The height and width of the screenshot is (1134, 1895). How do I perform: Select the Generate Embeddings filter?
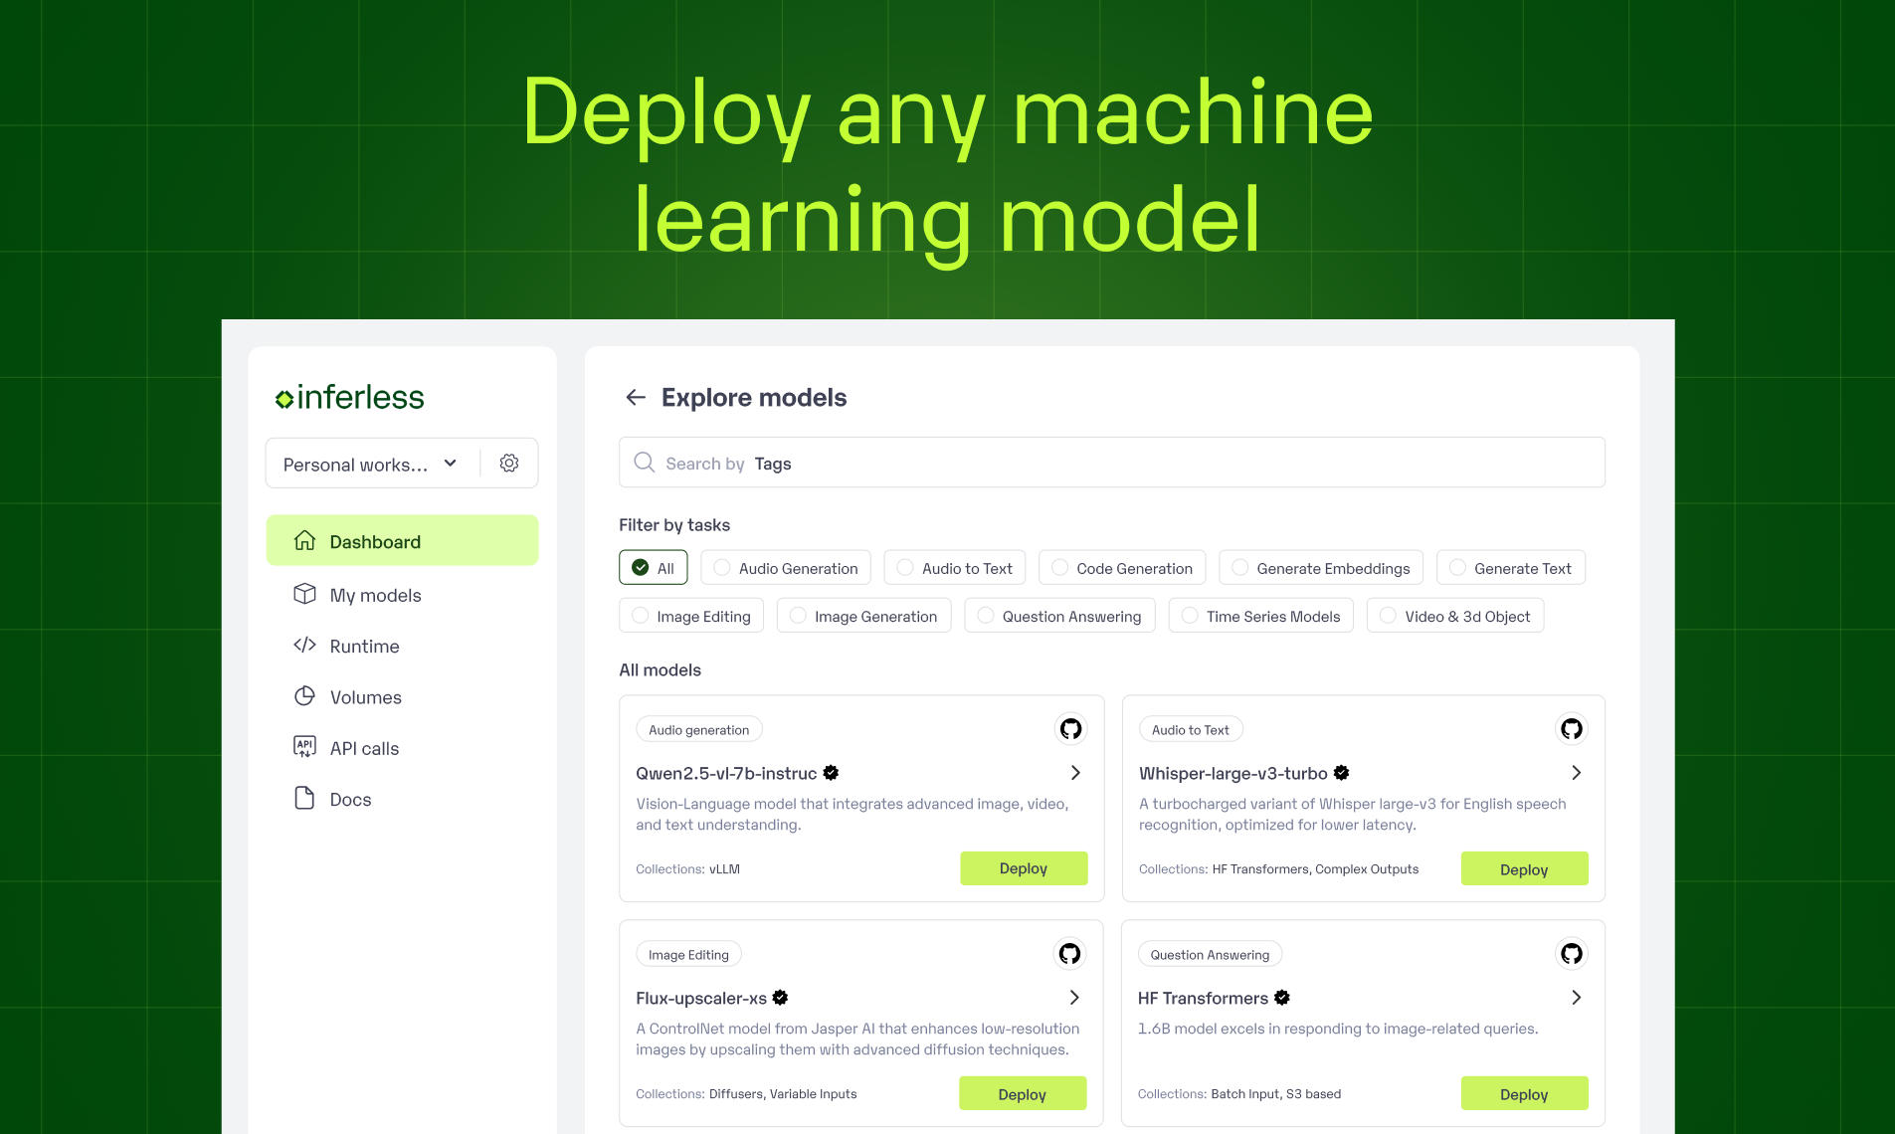click(x=1321, y=568)
